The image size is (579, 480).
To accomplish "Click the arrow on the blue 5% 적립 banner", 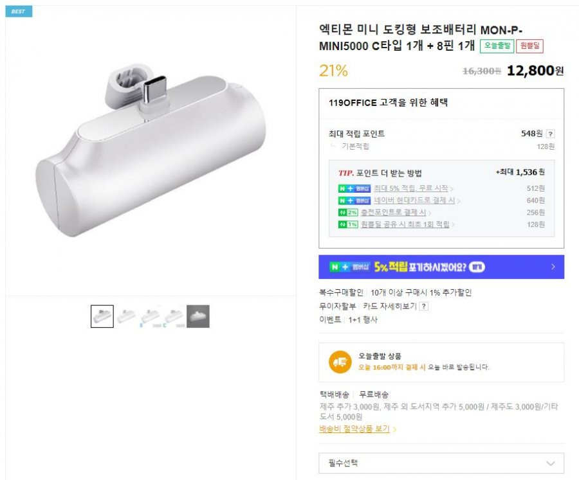I will (553, 267).
